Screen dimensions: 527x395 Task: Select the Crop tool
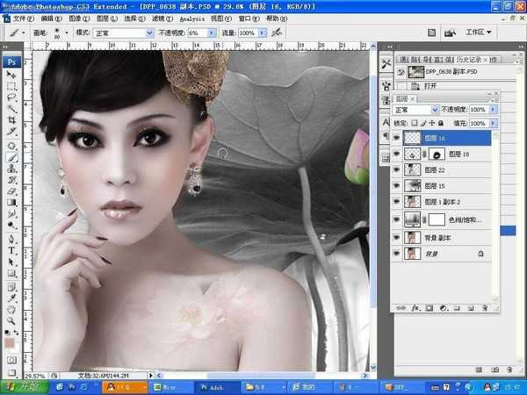click(12, 119)
